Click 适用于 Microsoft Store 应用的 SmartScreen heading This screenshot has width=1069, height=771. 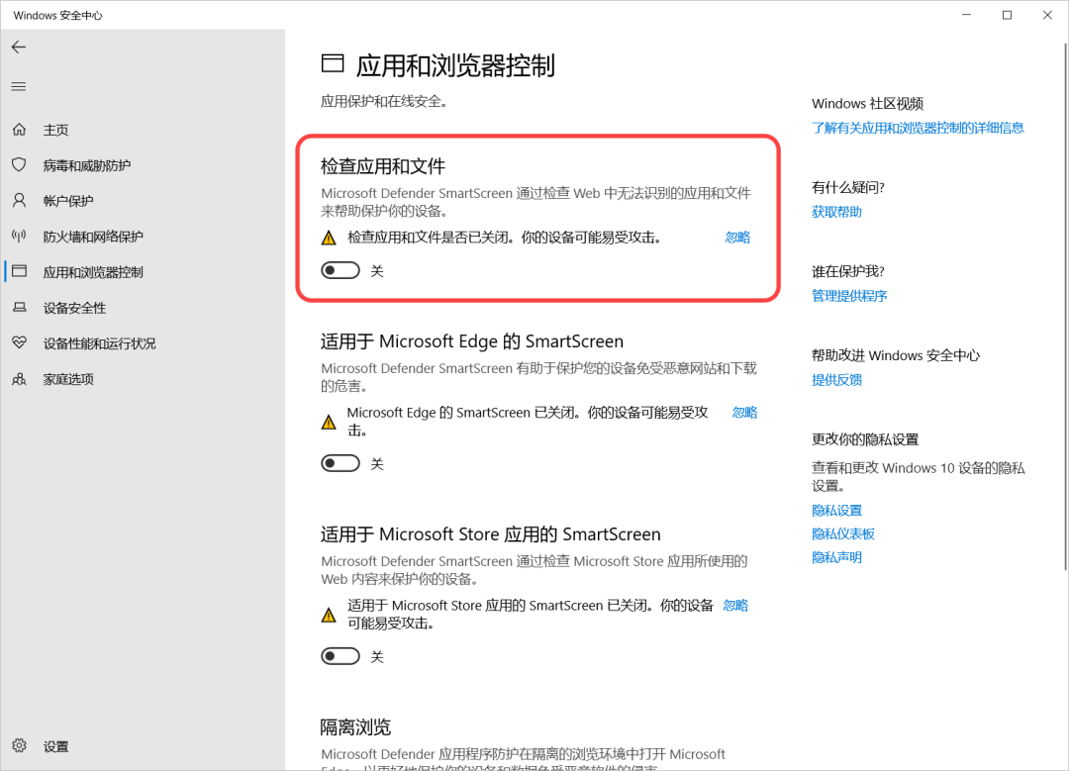(490, 533)
